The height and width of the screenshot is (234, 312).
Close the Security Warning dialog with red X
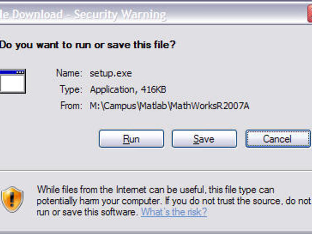(310, 14)
